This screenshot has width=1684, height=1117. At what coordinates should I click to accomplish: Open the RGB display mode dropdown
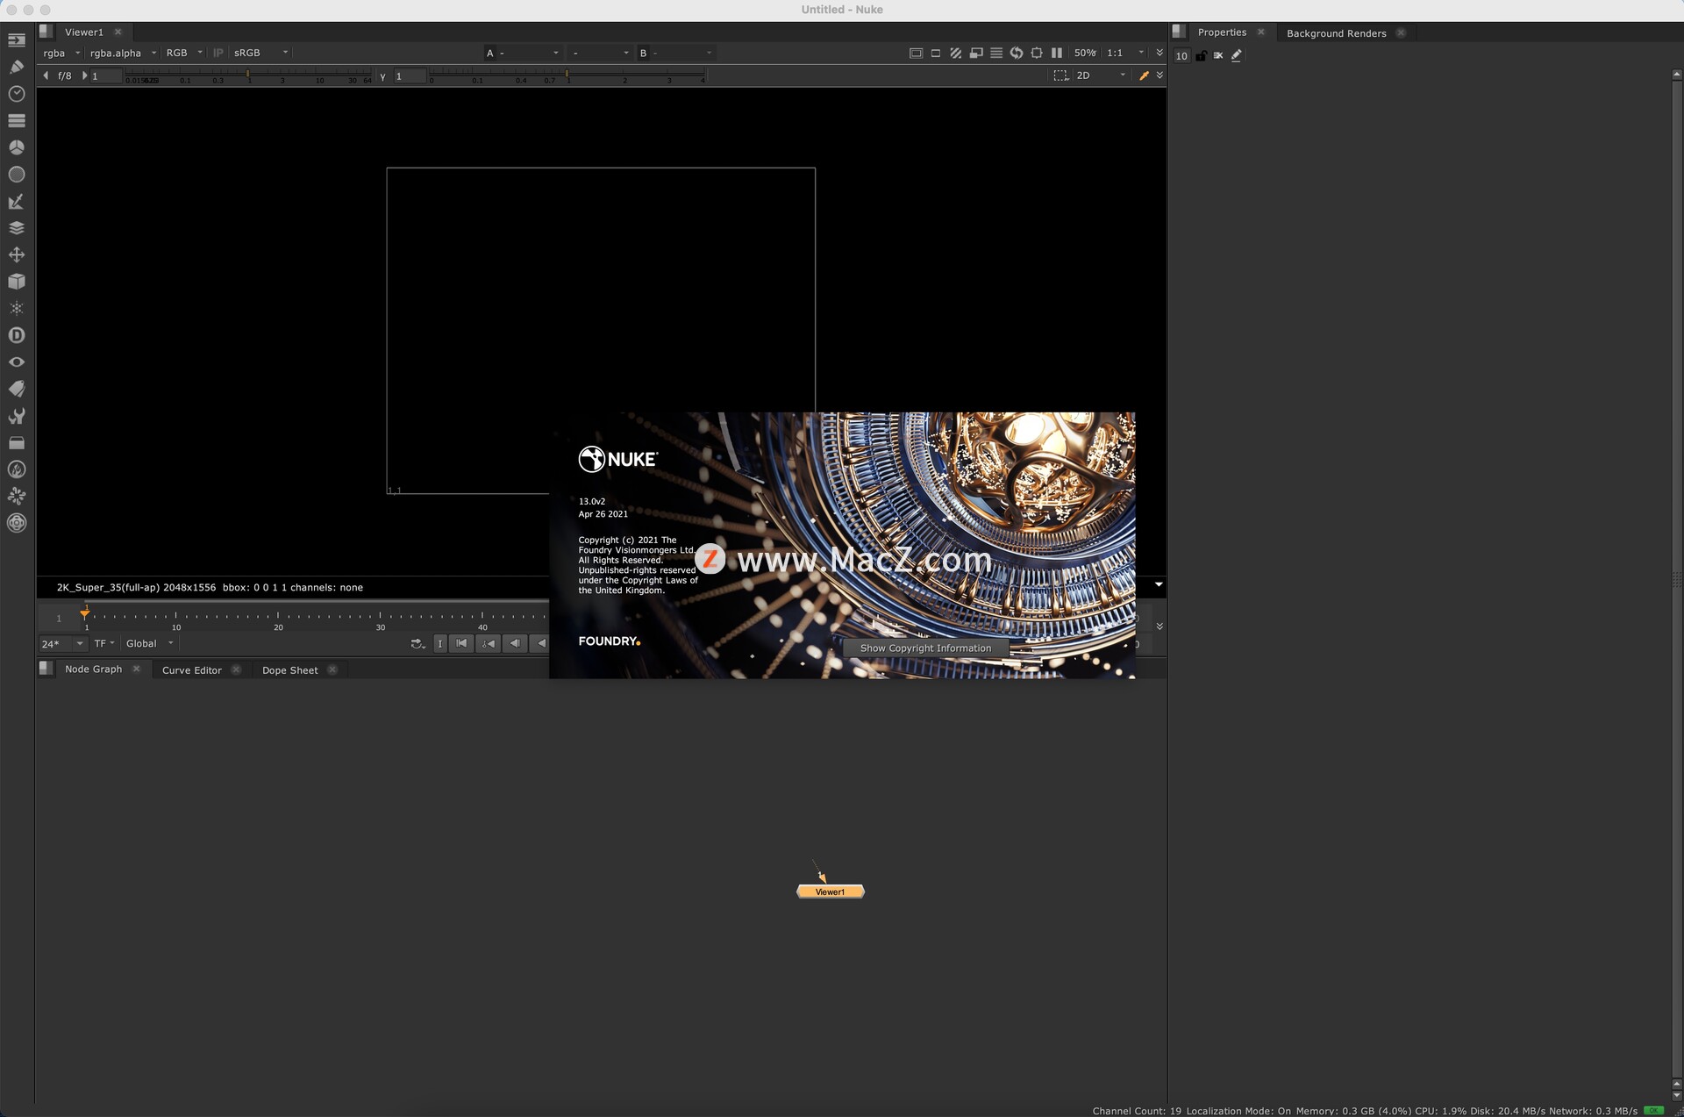(184, 53)
